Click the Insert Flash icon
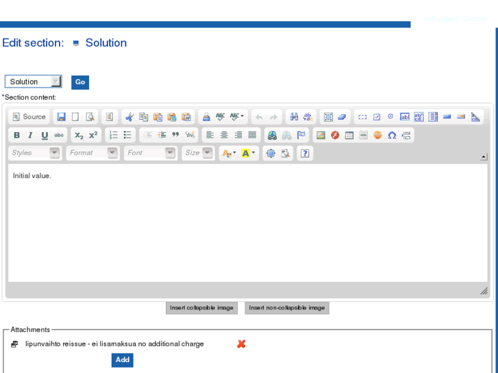 (335, 136)
